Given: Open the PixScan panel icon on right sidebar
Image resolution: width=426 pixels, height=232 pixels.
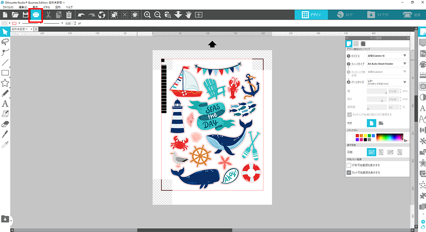Looking at the screenshot, I should point(423,54).
